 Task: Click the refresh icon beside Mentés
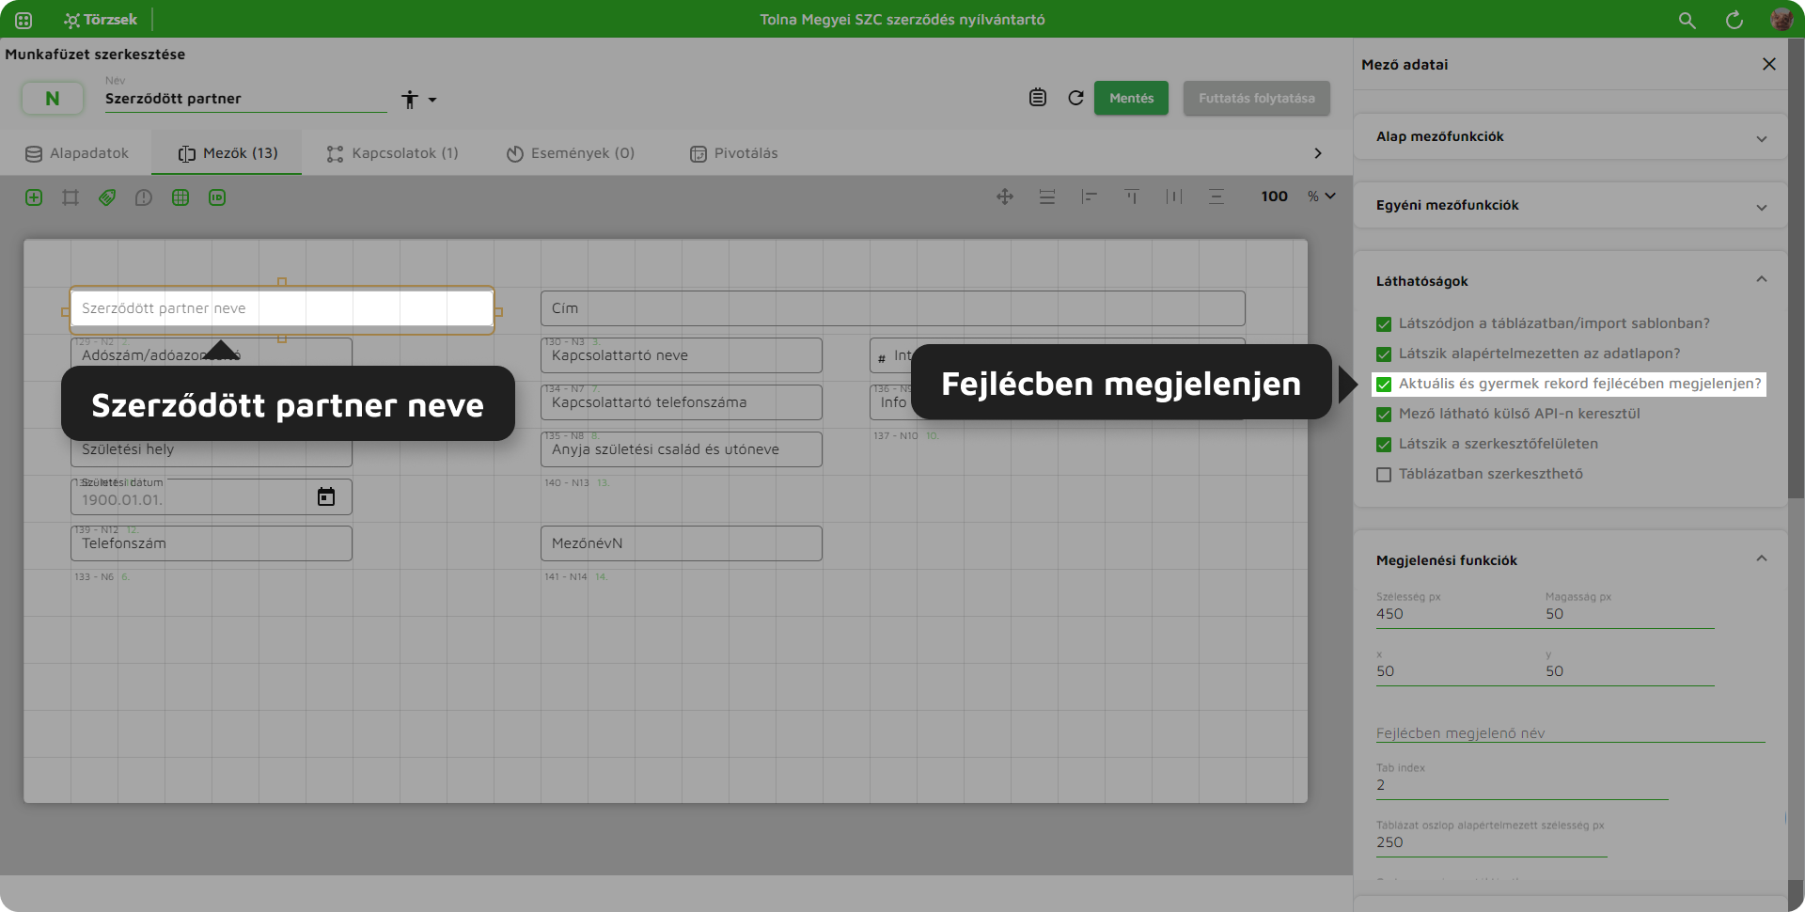(x=1076, y=98)
